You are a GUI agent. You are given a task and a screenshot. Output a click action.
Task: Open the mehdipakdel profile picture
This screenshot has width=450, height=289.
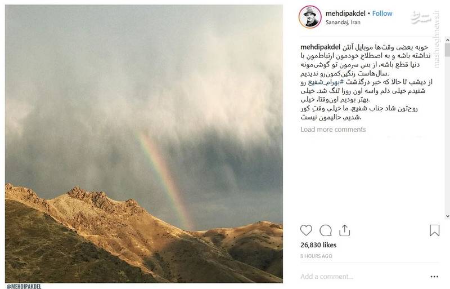click(x=310, y=17)
